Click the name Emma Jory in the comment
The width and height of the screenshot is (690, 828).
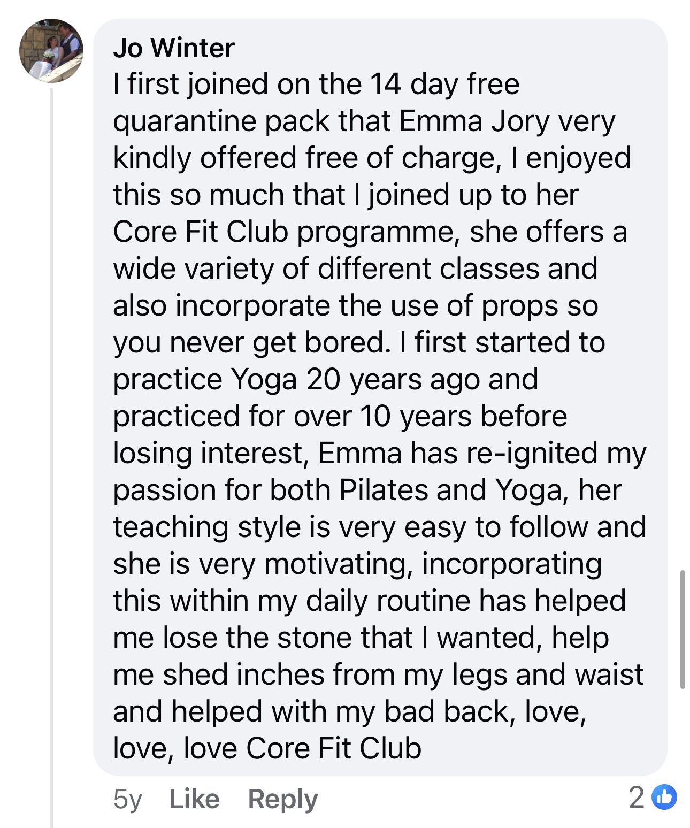[474, 121]
